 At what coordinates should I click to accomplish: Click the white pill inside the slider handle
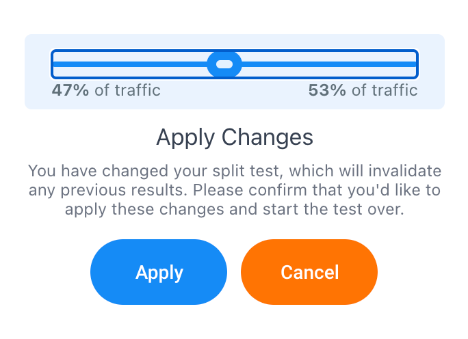(x=224, y=64)
